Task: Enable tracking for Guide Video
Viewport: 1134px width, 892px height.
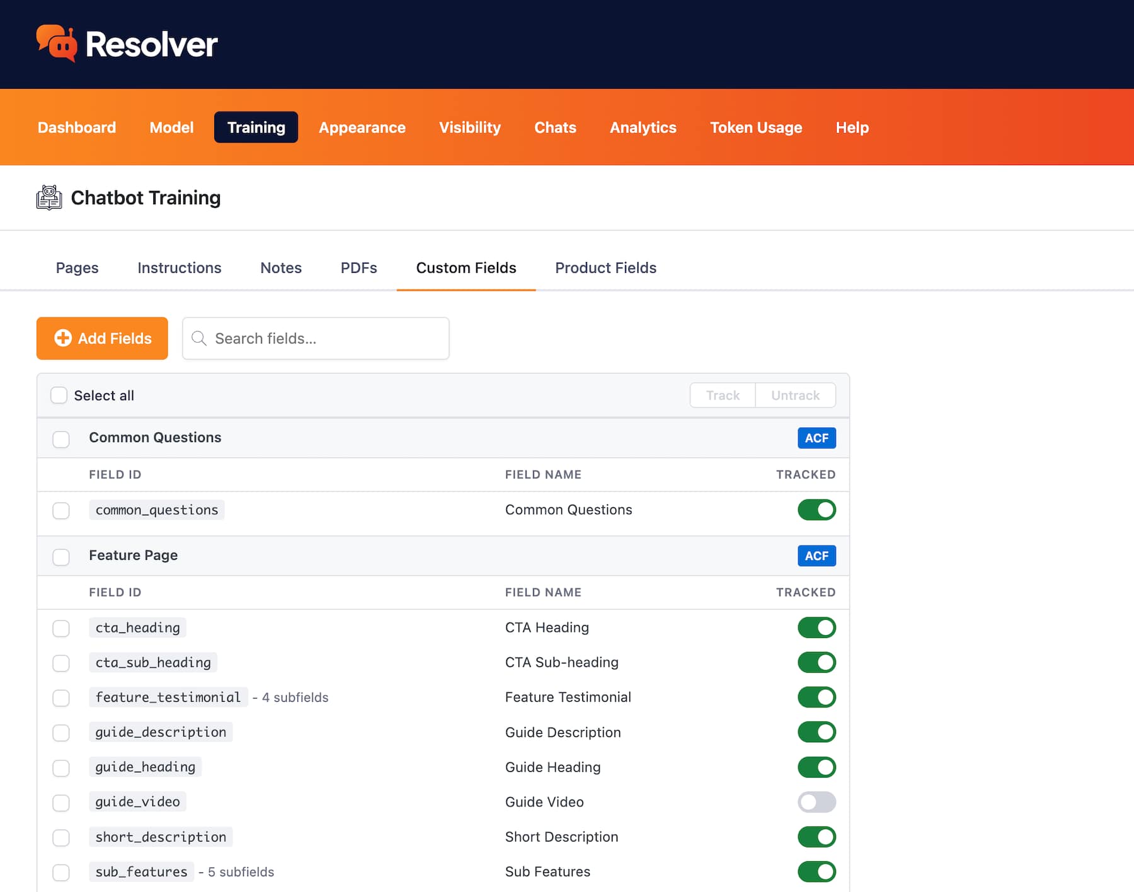Action: 816,802
